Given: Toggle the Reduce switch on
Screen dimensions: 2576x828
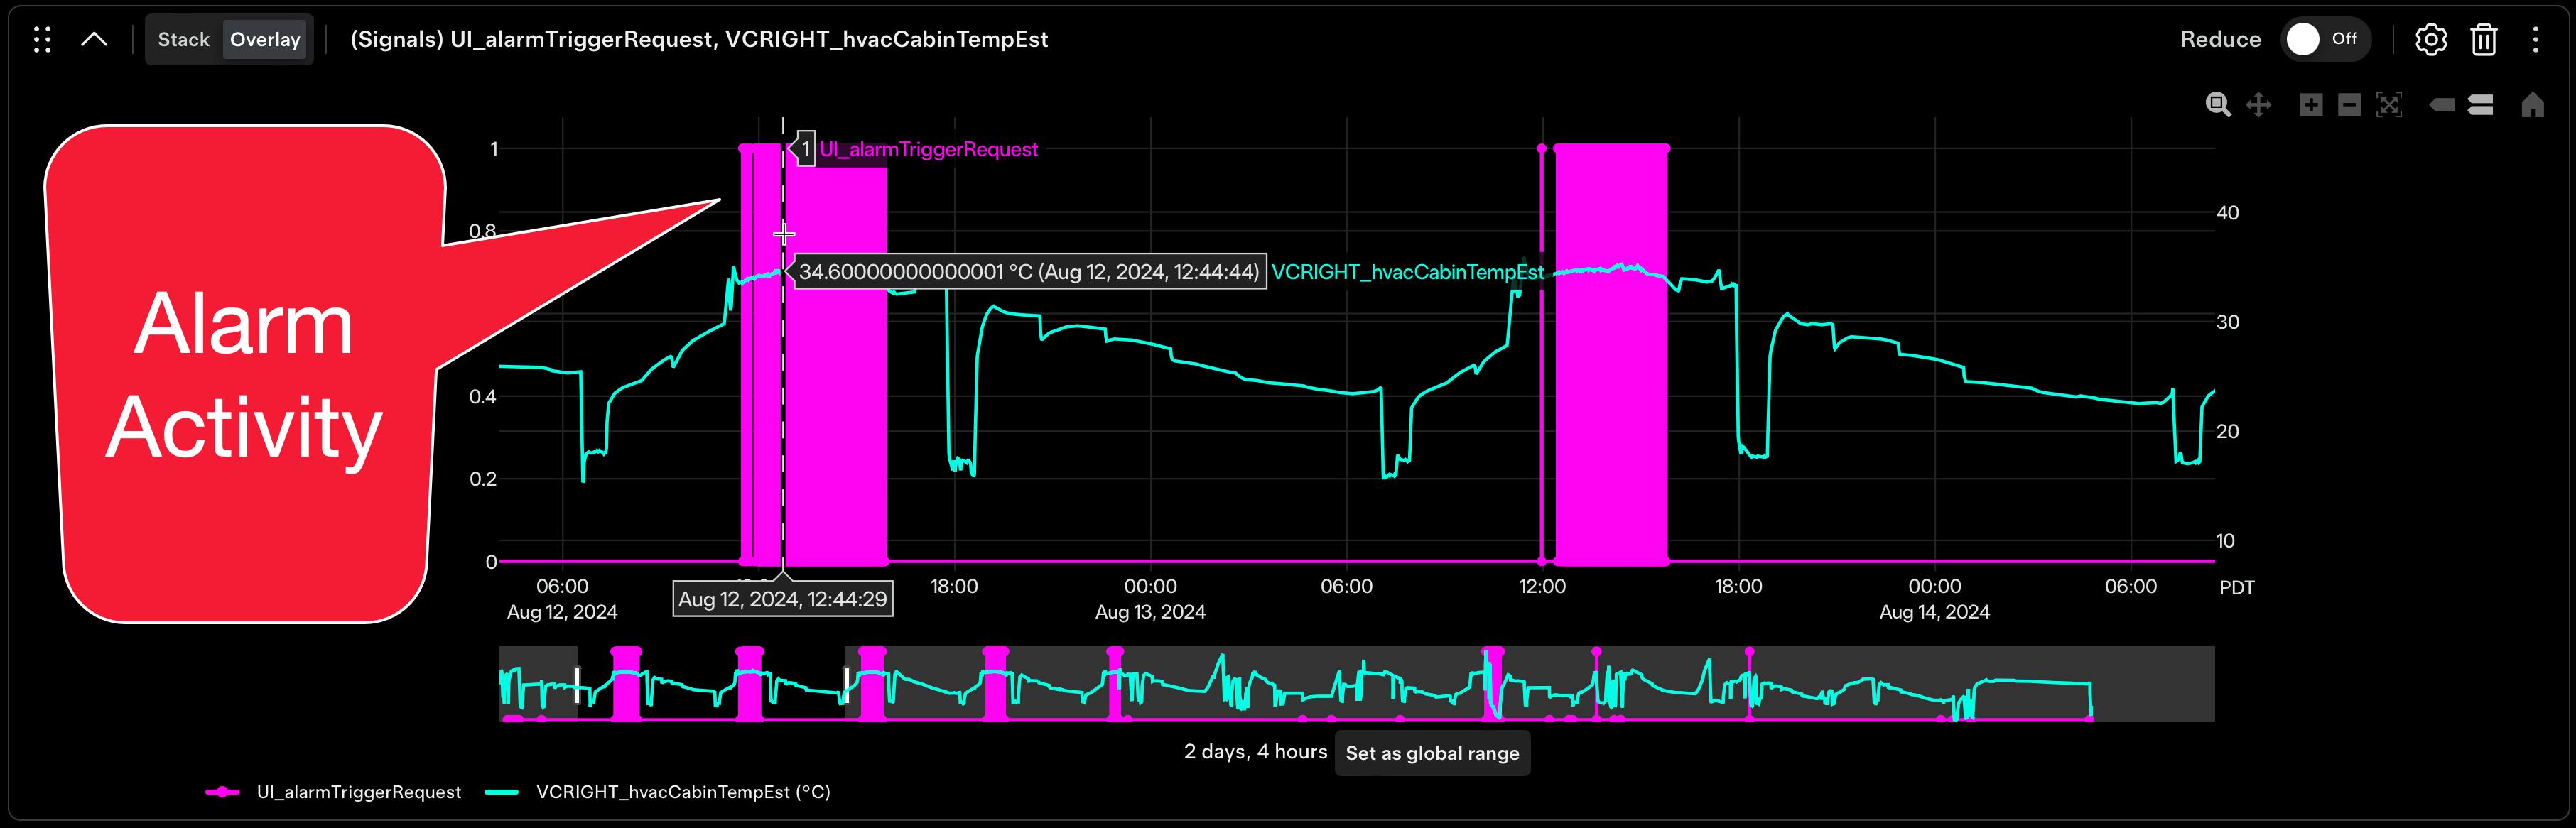Looking at the screenshot, I should click(x=2326, y=39).
